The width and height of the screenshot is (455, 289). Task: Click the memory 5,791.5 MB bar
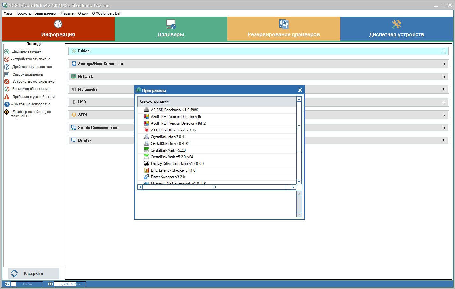coord(70,284)
